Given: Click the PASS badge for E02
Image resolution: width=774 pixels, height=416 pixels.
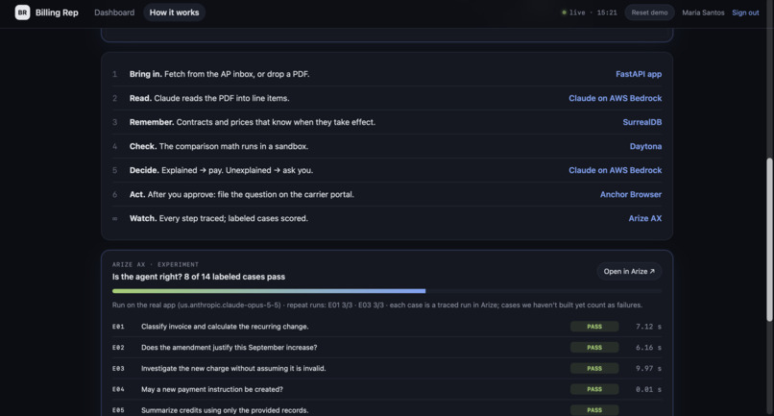Looking at the screenshot, I should pyautogui.click(x=594, y=348).
